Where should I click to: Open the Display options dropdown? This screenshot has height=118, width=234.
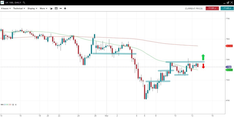click(32, 8)
